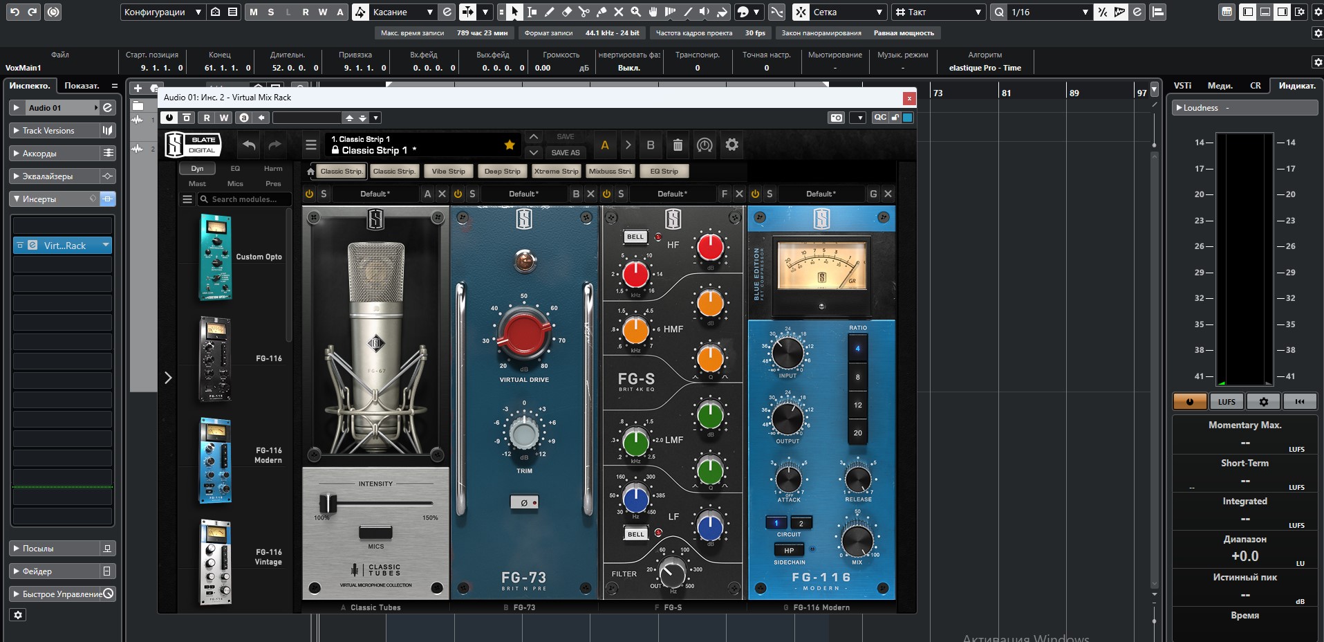Go to home in preset strip bar
This screenshot has height=642, width=1324.
pos(310,172)
